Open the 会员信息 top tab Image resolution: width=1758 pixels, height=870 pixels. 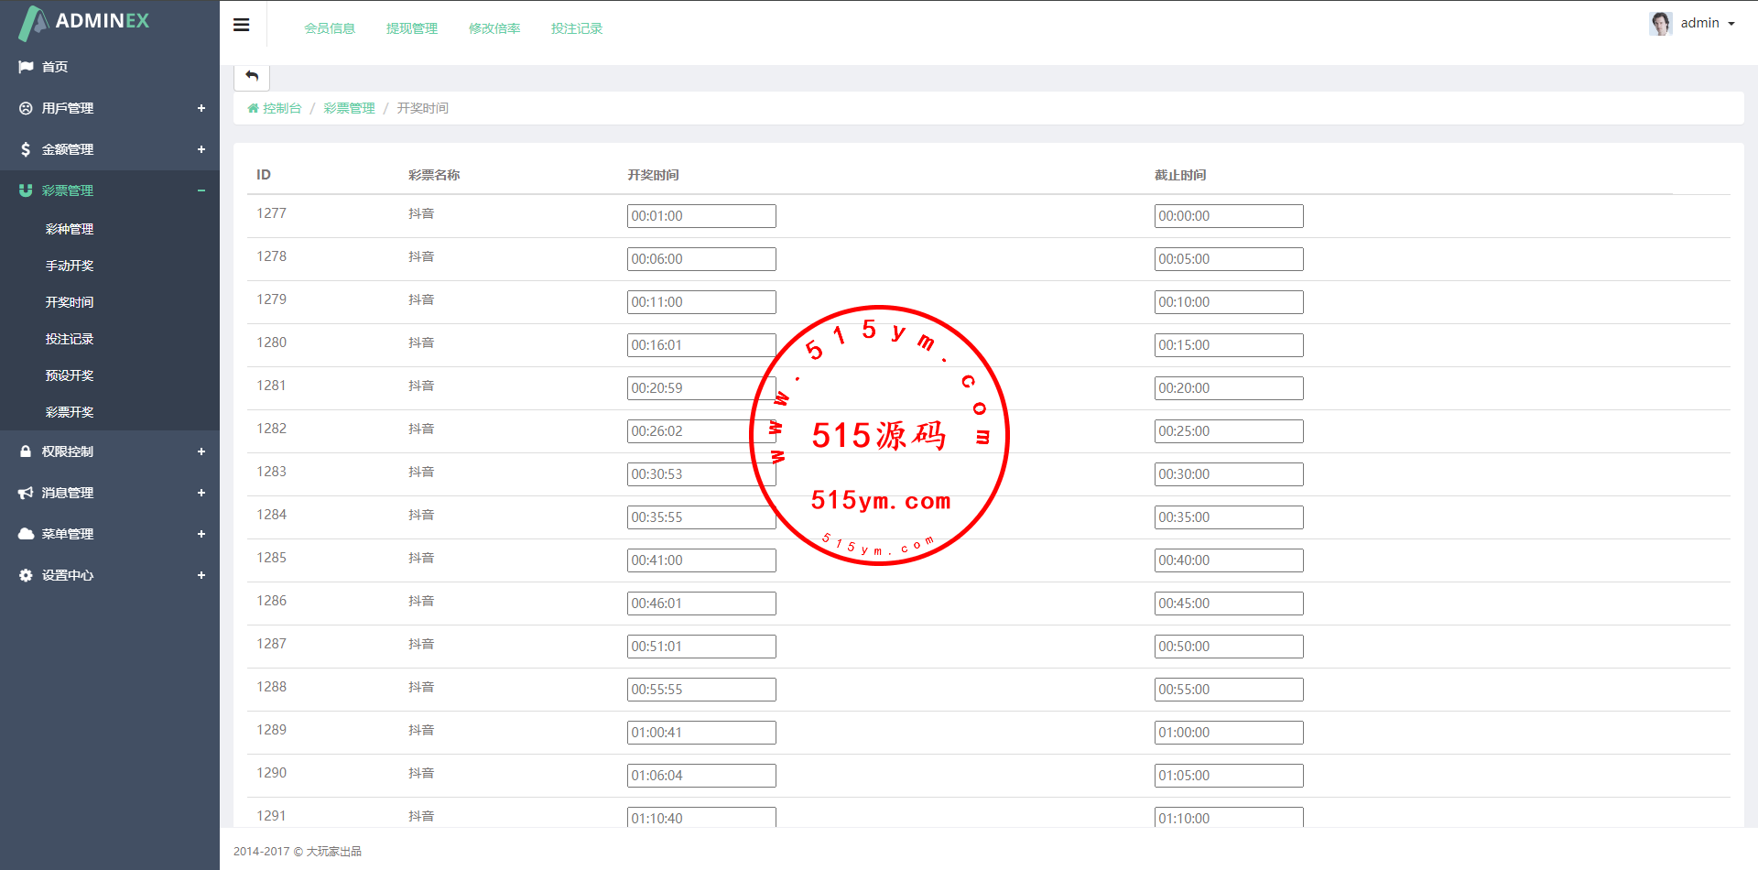330,28
